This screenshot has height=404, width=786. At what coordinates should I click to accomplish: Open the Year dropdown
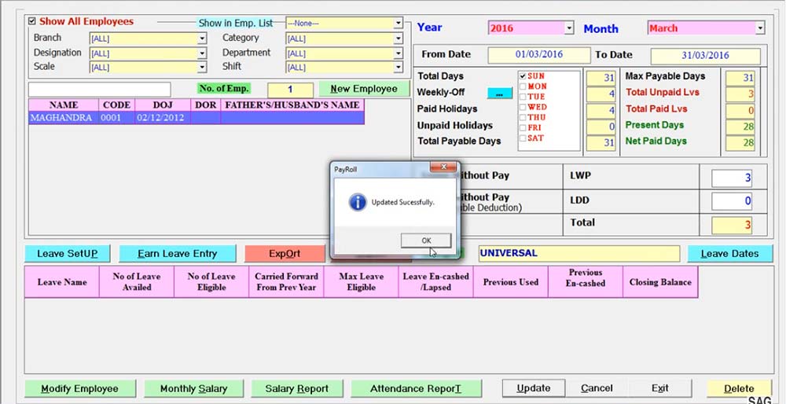tap(569, 28)
